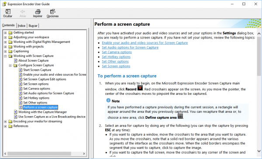Click the Imprimir printer icon
This screenshot has width=262, height=159.
tap(38, 11)
